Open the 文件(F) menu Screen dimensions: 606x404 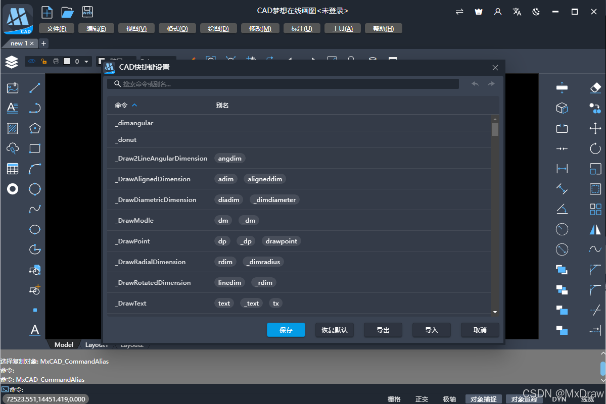tap(57, 29)
